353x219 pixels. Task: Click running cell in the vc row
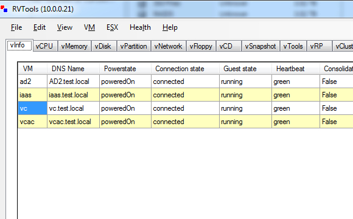tap(245, 108)
